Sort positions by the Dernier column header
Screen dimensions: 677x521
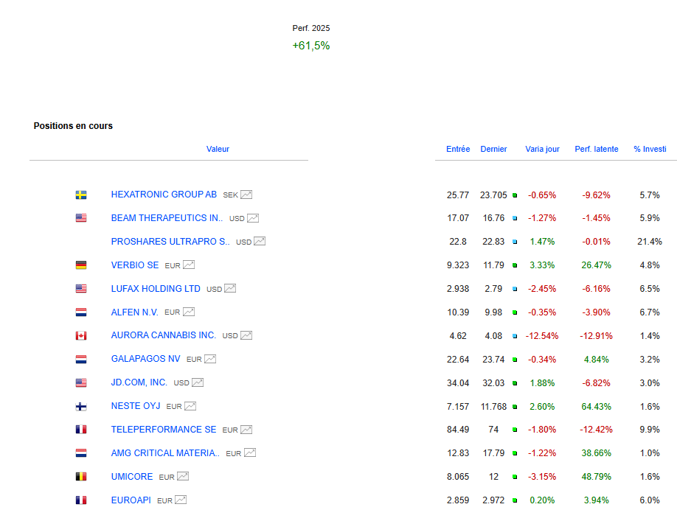coord(493,150)
